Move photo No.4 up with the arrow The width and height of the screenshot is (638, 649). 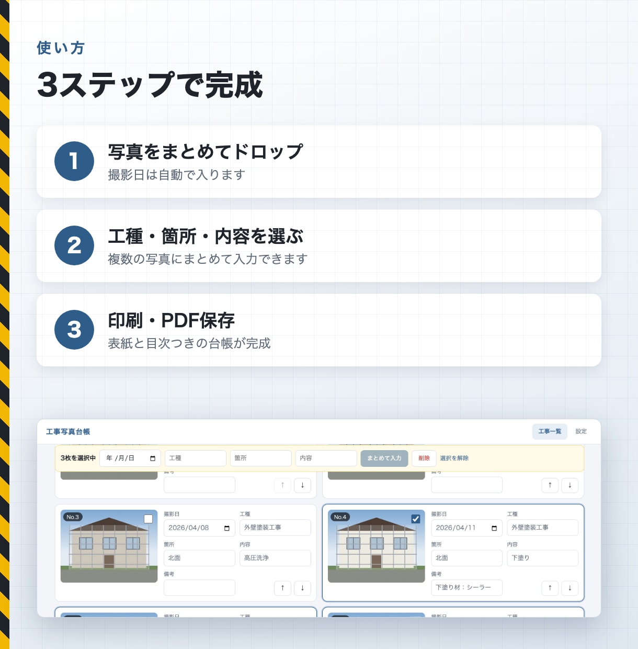[550, 588]
